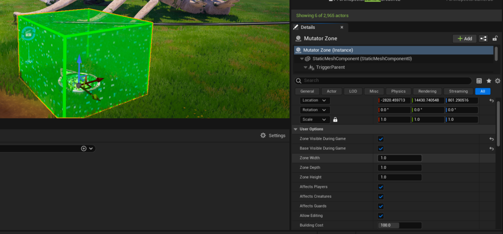This screenshot has width=503, height=234.
Task: Uncheck Affects Guards checkbox
Action: coord(381,206)
